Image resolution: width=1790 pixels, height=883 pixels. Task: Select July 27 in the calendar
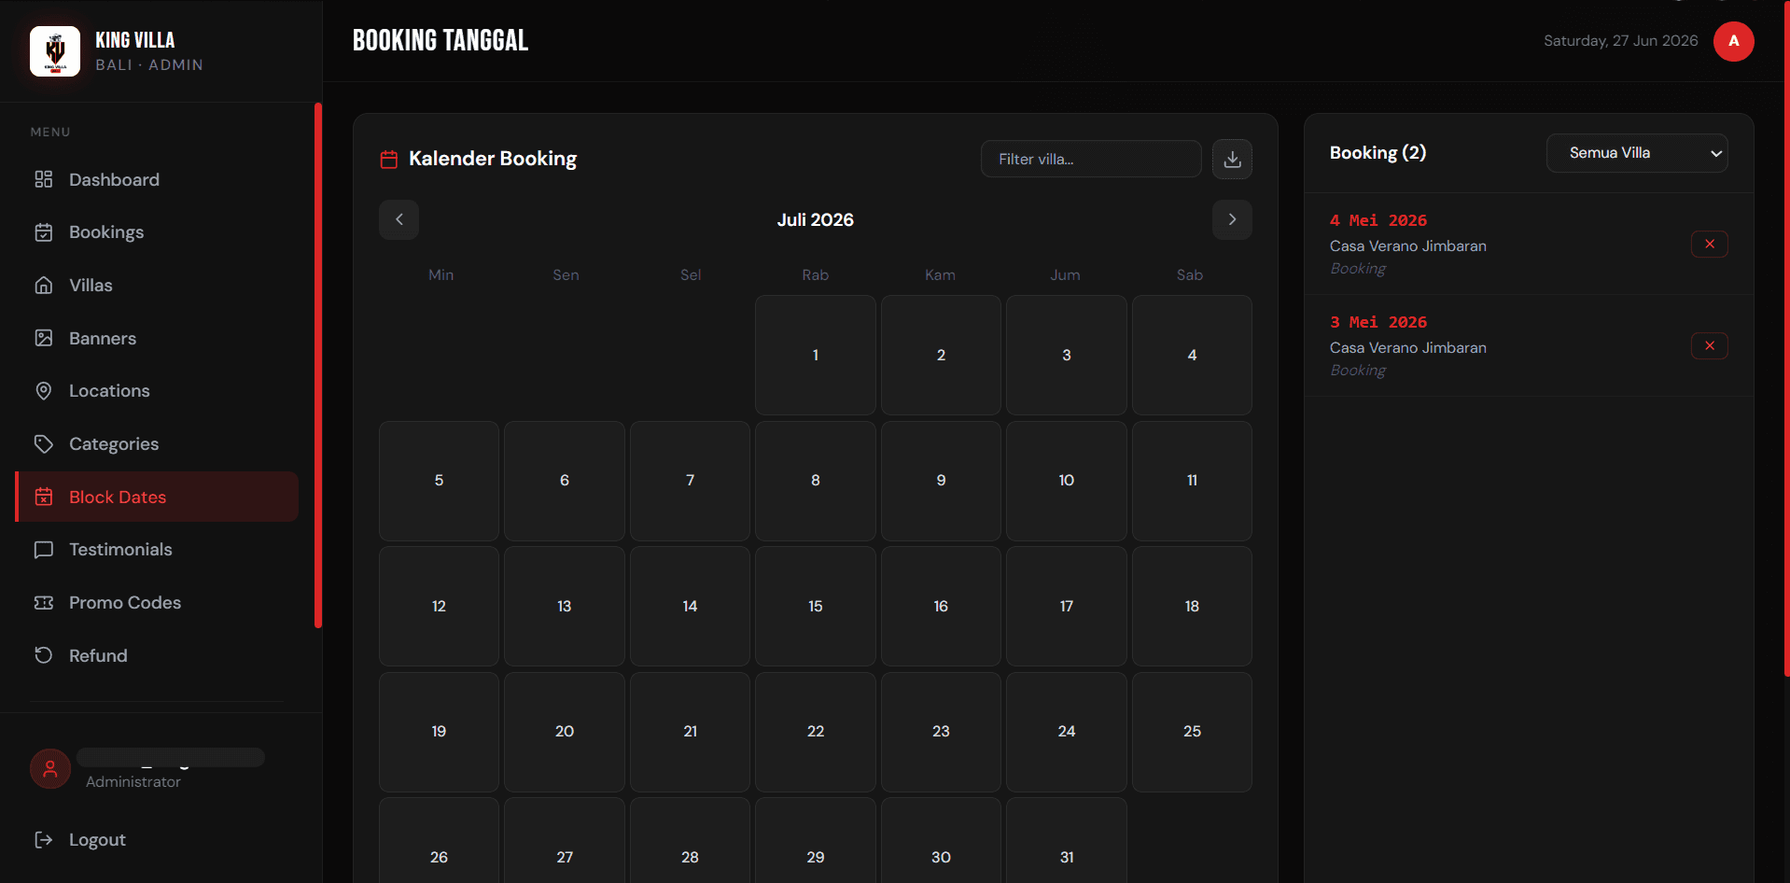565,840
